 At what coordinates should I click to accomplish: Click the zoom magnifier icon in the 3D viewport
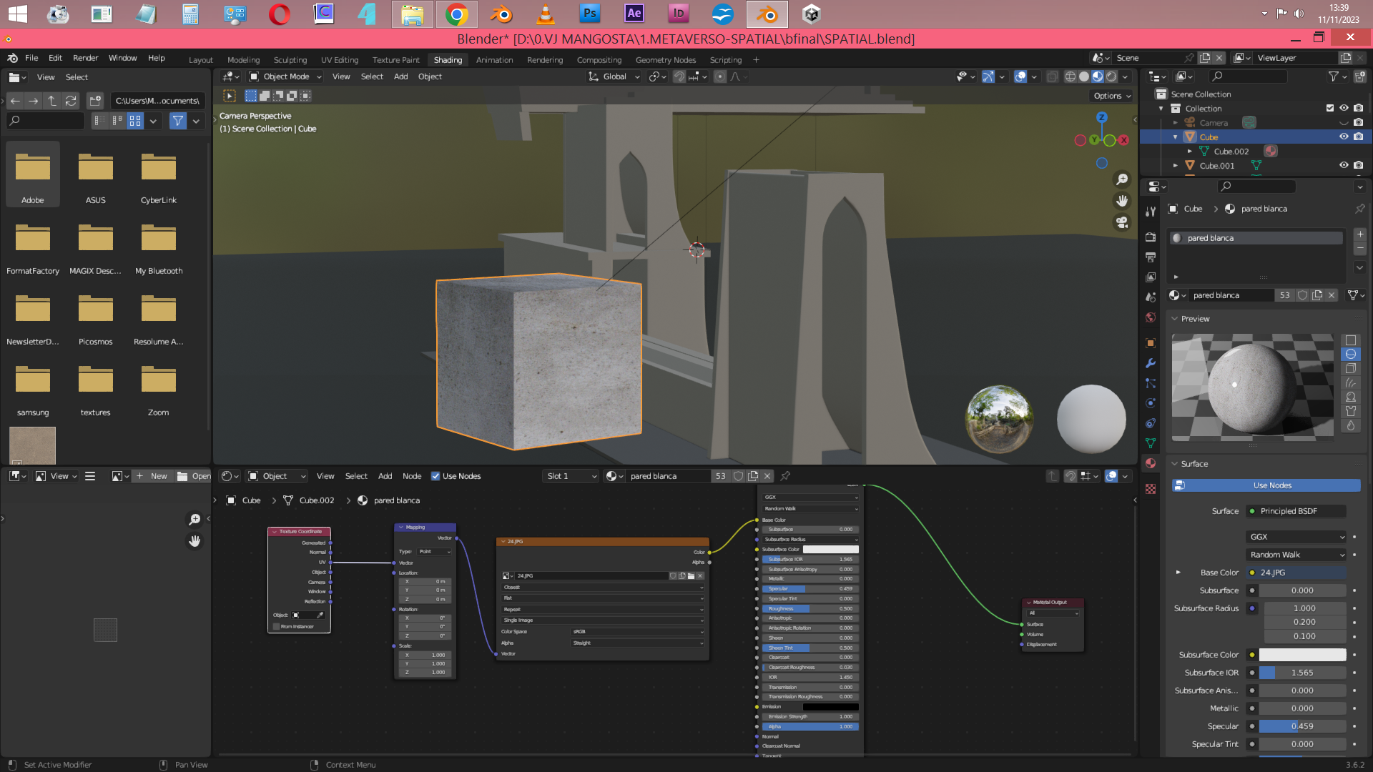1122,179
